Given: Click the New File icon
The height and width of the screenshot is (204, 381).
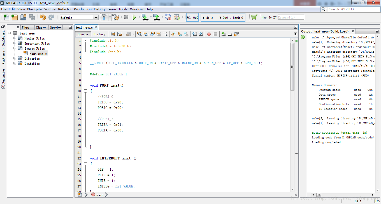Looking at the screenshot, I should (6, 17).
